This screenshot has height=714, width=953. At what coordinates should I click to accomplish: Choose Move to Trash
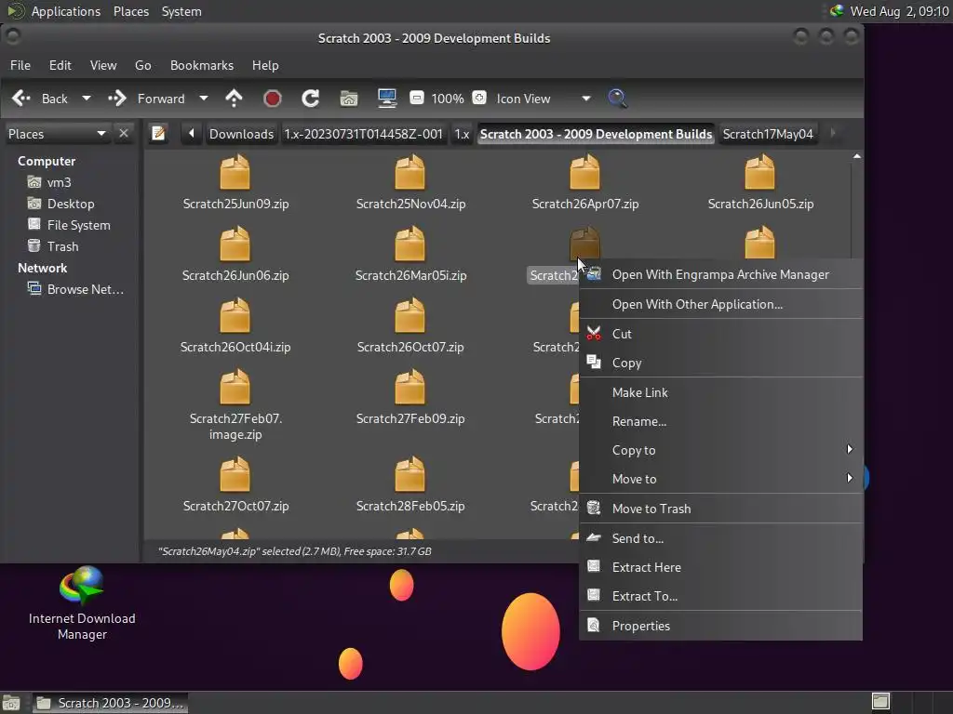click(x=721, y=509)
